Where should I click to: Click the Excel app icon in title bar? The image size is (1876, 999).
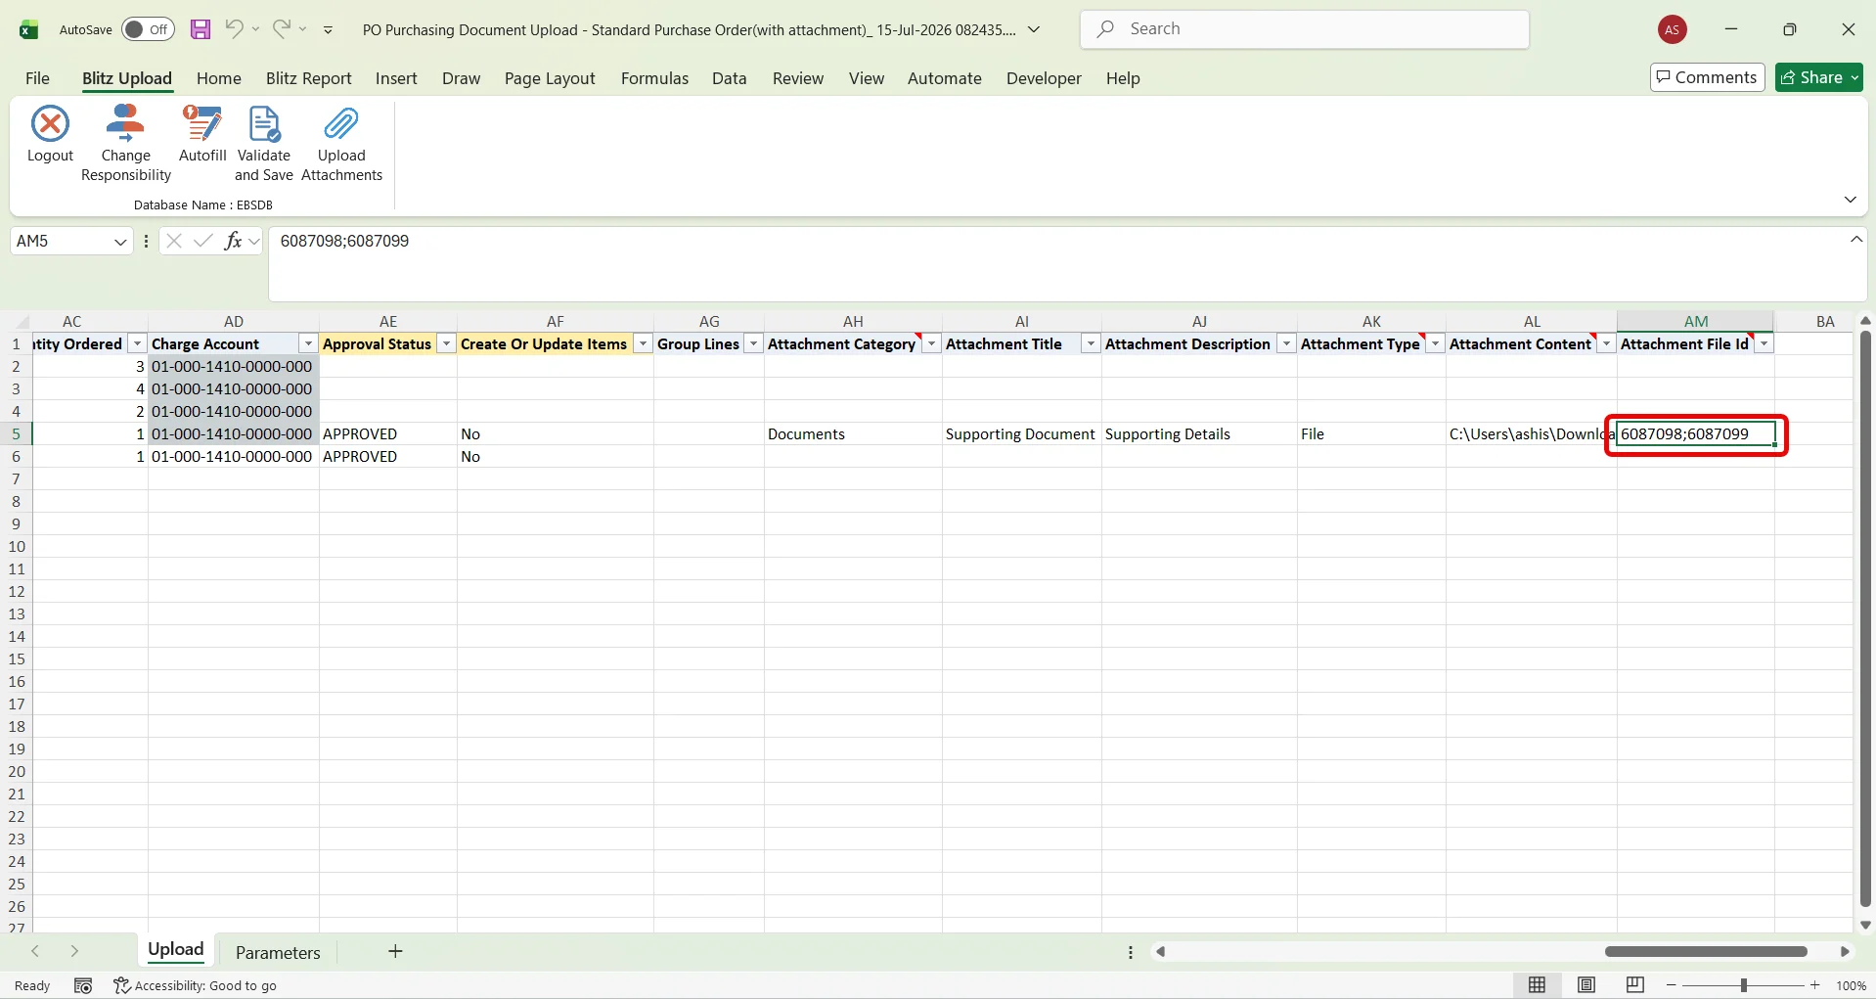click(x=29, y=30)
